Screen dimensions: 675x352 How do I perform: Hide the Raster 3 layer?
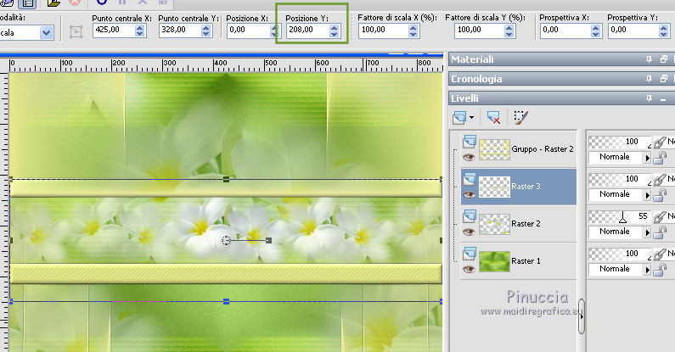tap(469, 195)
